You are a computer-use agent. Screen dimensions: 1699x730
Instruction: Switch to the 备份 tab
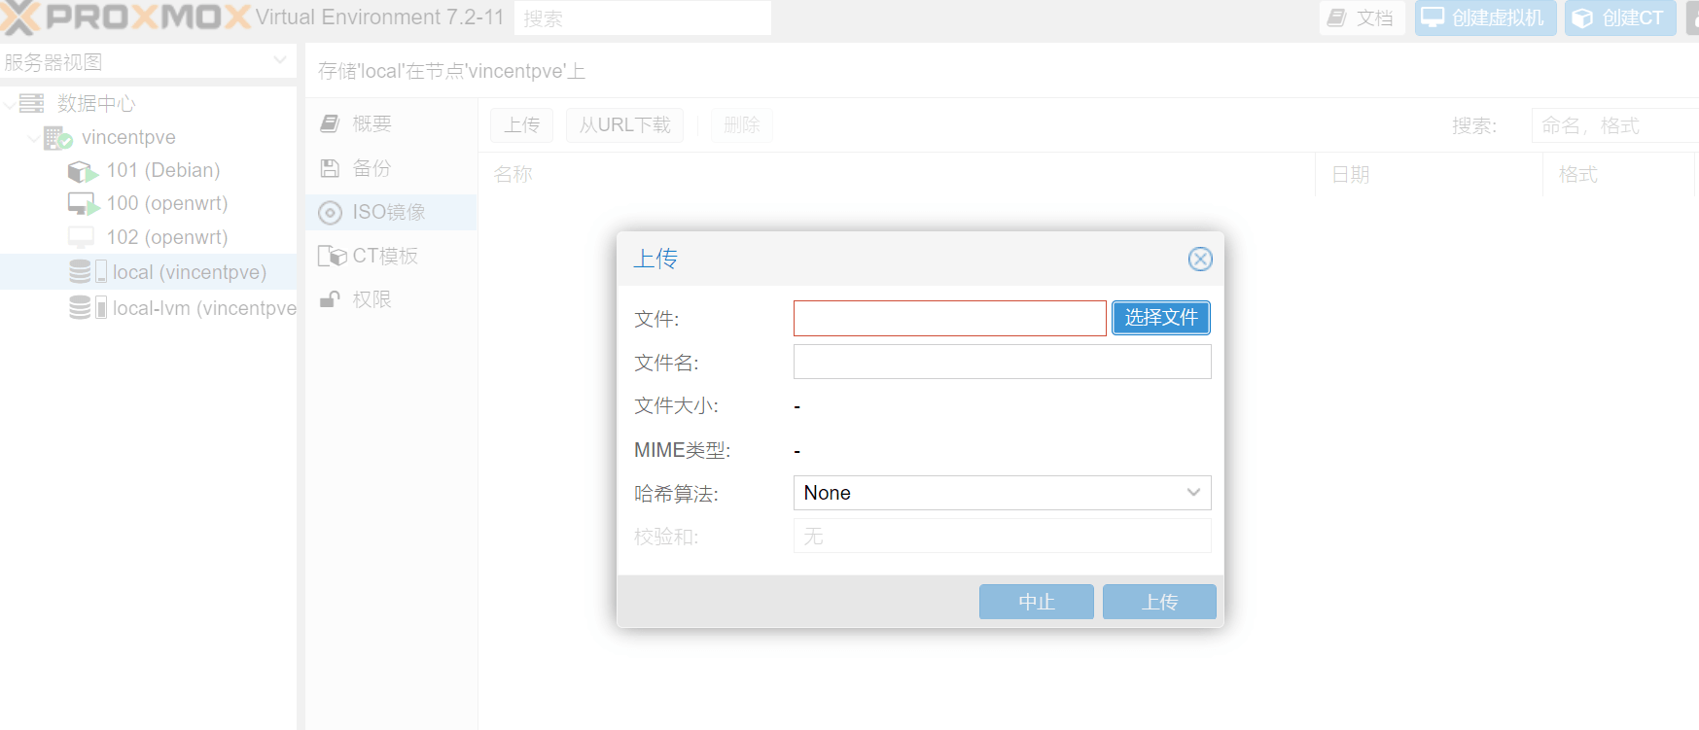[x=371, y=168]
